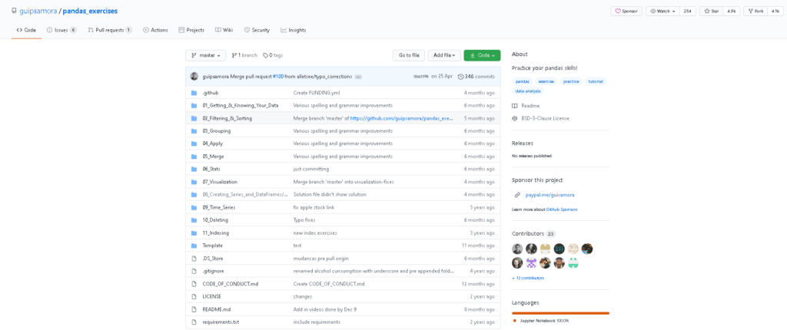The width and height of the screenshot is (787, 330).
Task: Open the 02_Filtering_&_Sorting folder
Action: 227,118
